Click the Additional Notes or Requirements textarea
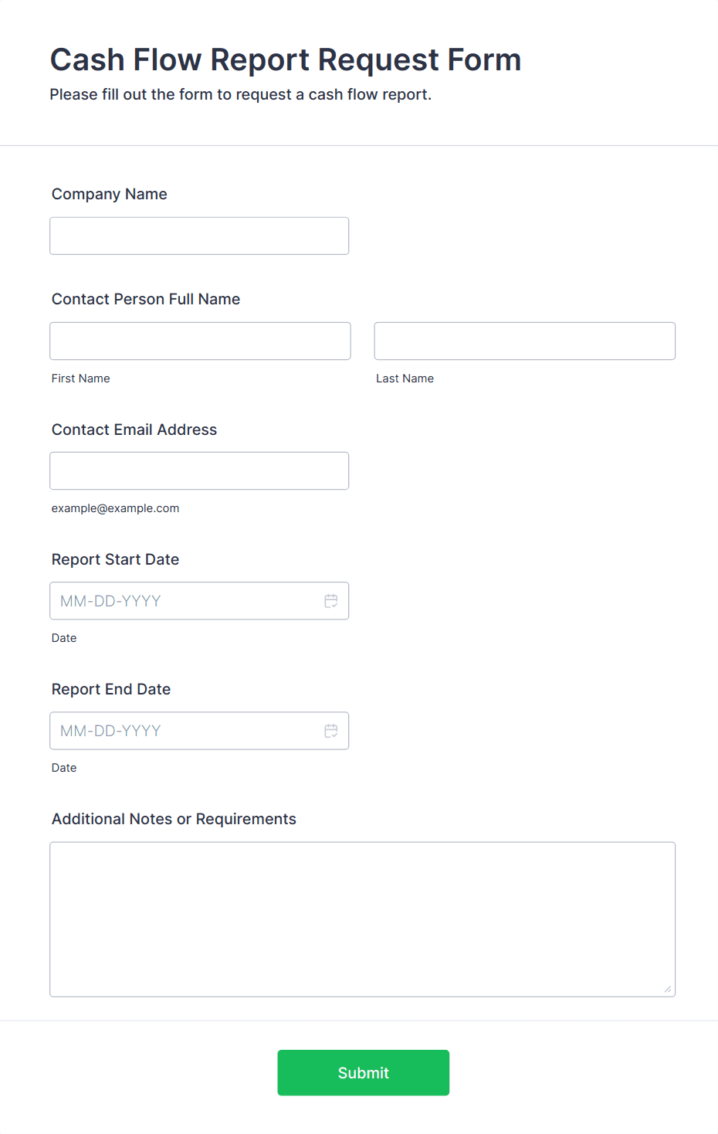This screenshot has width=718, height=1134. (x=362, y=919)
